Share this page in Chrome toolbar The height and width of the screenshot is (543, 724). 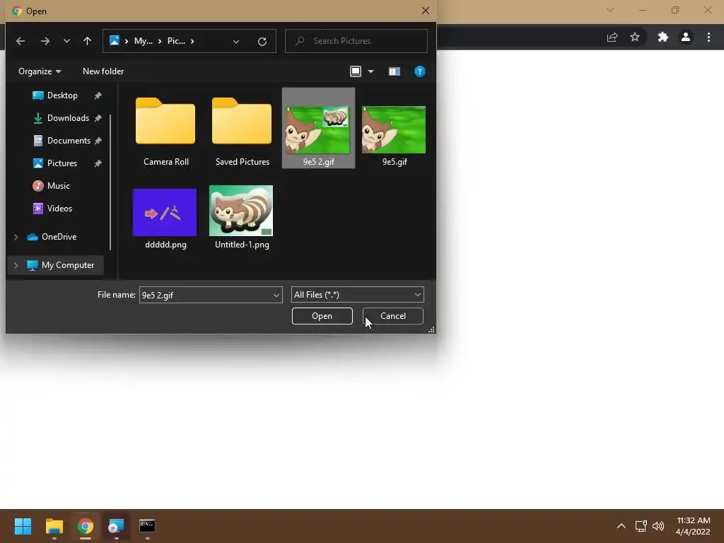pyautogui.click(x=612, y=37)
